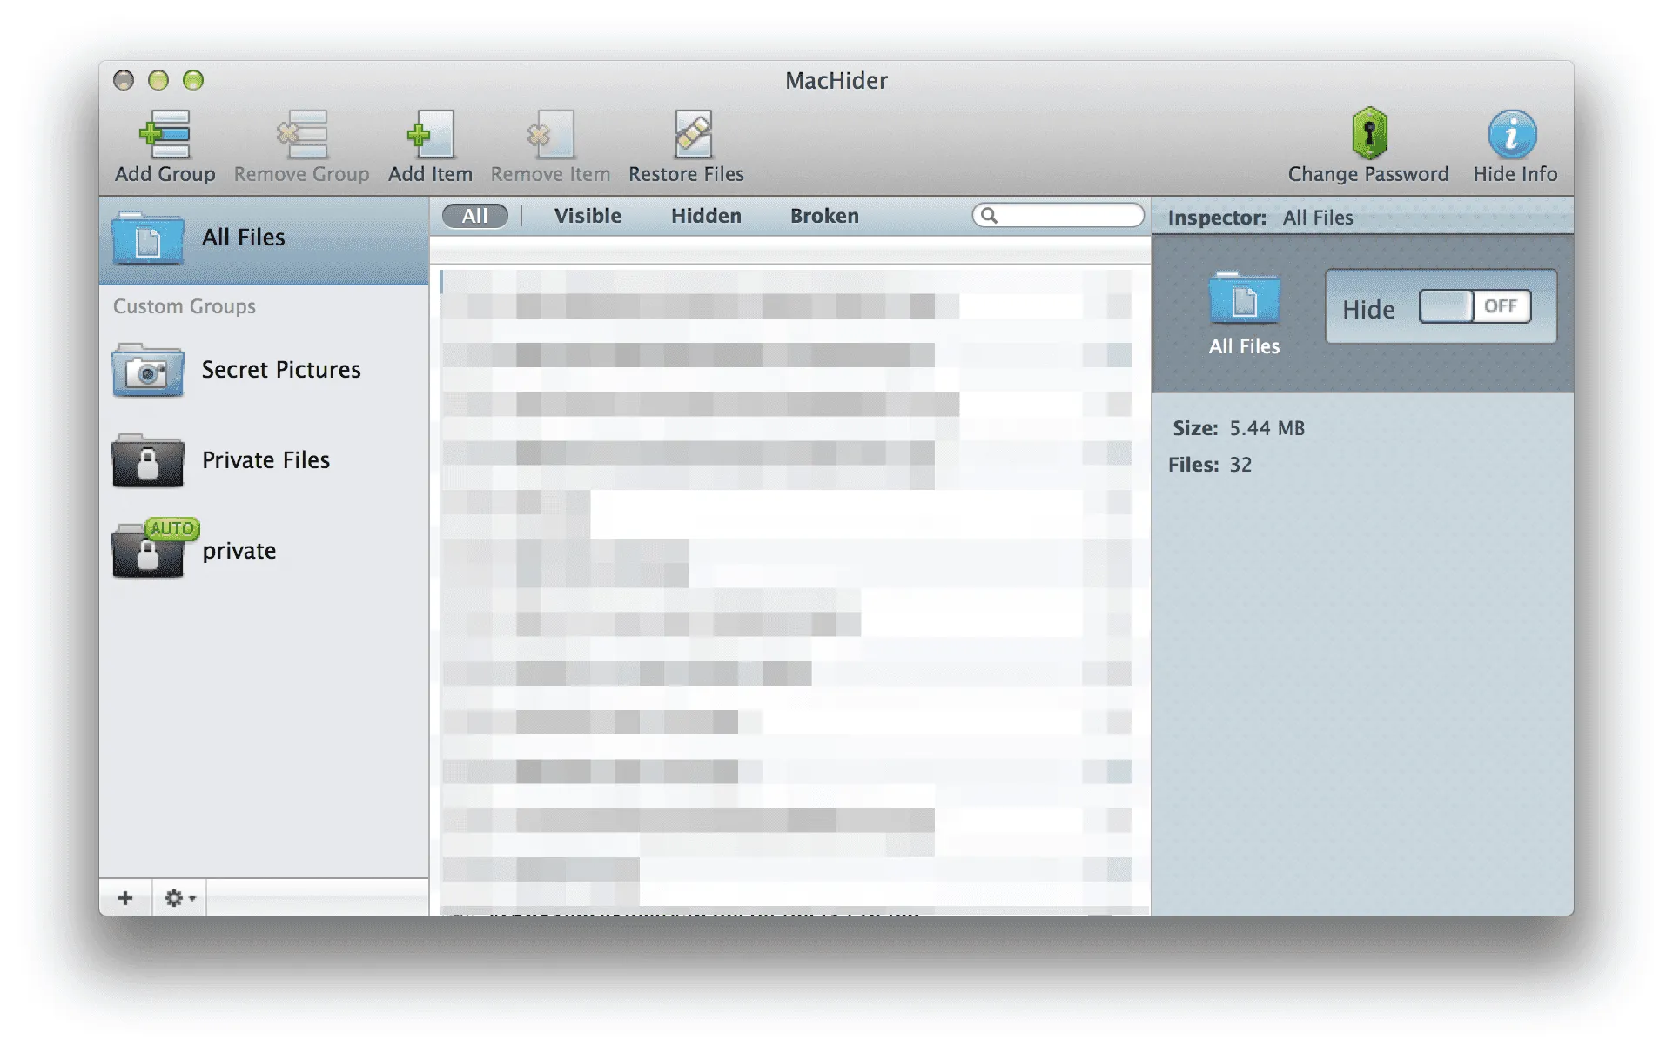Click the Add Item icon

click(x=430, y=135)
